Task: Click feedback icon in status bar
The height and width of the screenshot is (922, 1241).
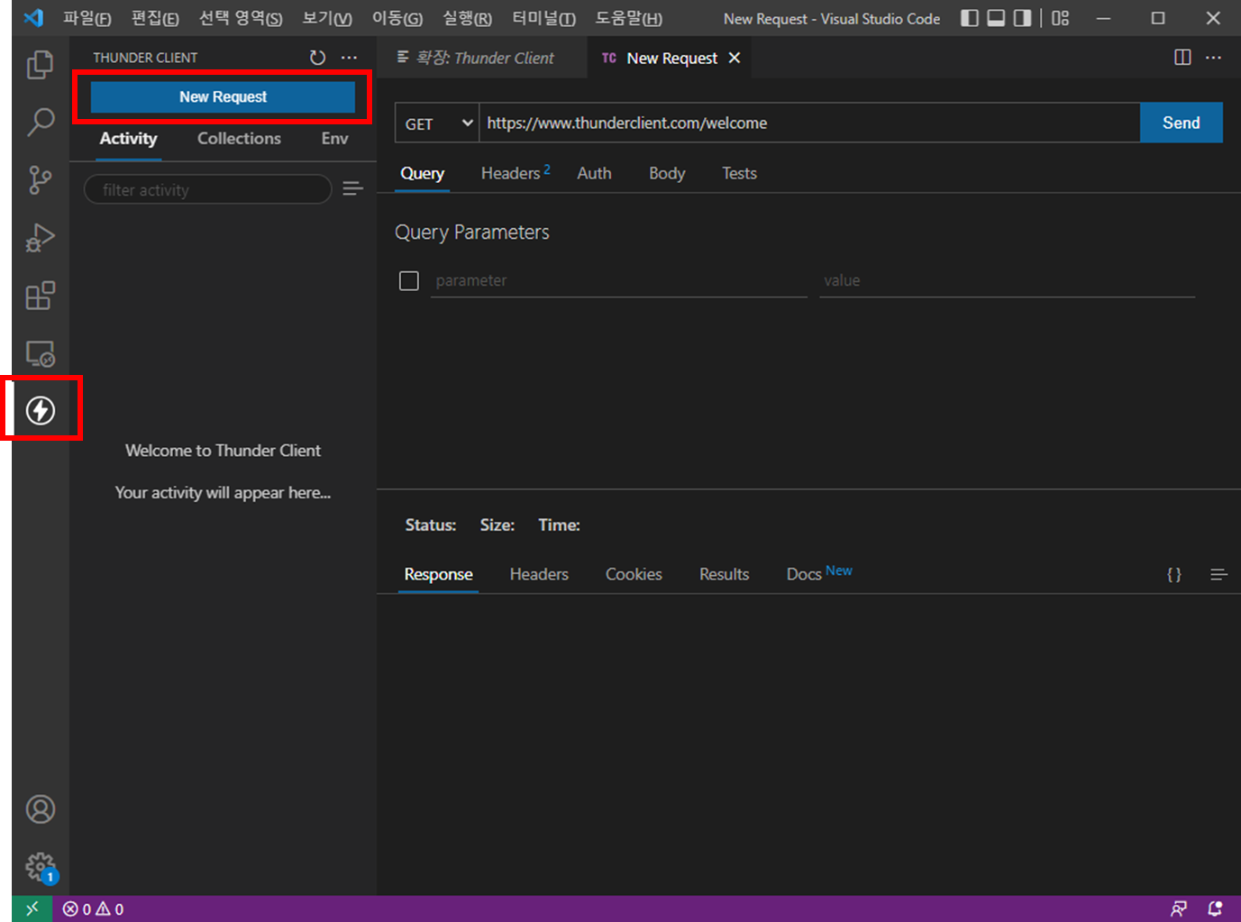Action: click(1179, 908)
